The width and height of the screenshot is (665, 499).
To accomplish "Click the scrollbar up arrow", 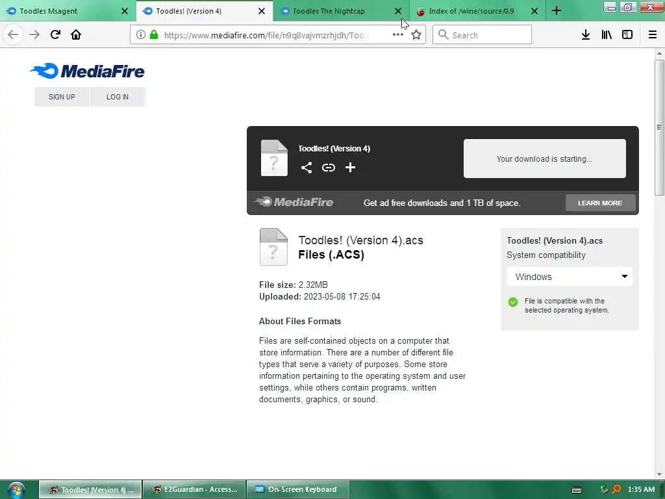I will [659, 53].
